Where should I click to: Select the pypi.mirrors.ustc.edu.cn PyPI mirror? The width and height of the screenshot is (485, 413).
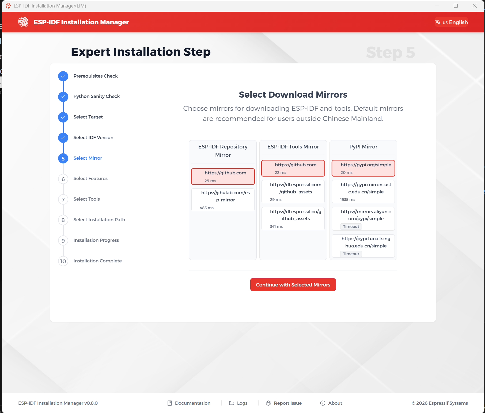point(363,192)
